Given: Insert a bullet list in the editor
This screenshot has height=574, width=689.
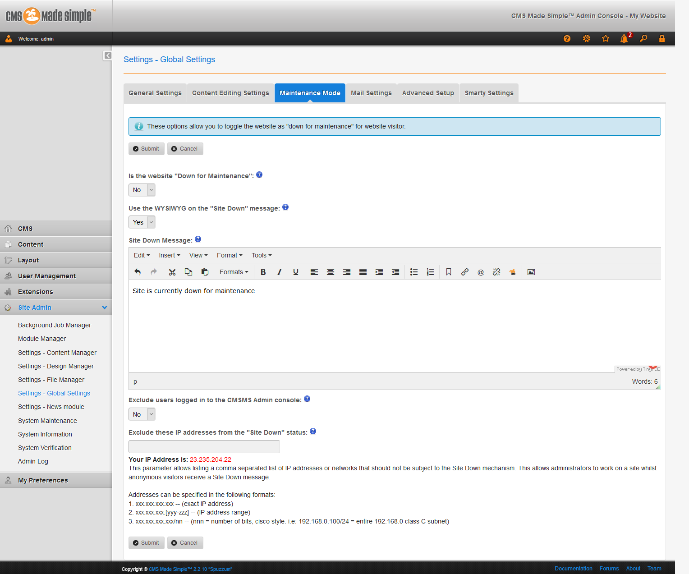Looking at the screenshot, I should (x=414, y=272).
